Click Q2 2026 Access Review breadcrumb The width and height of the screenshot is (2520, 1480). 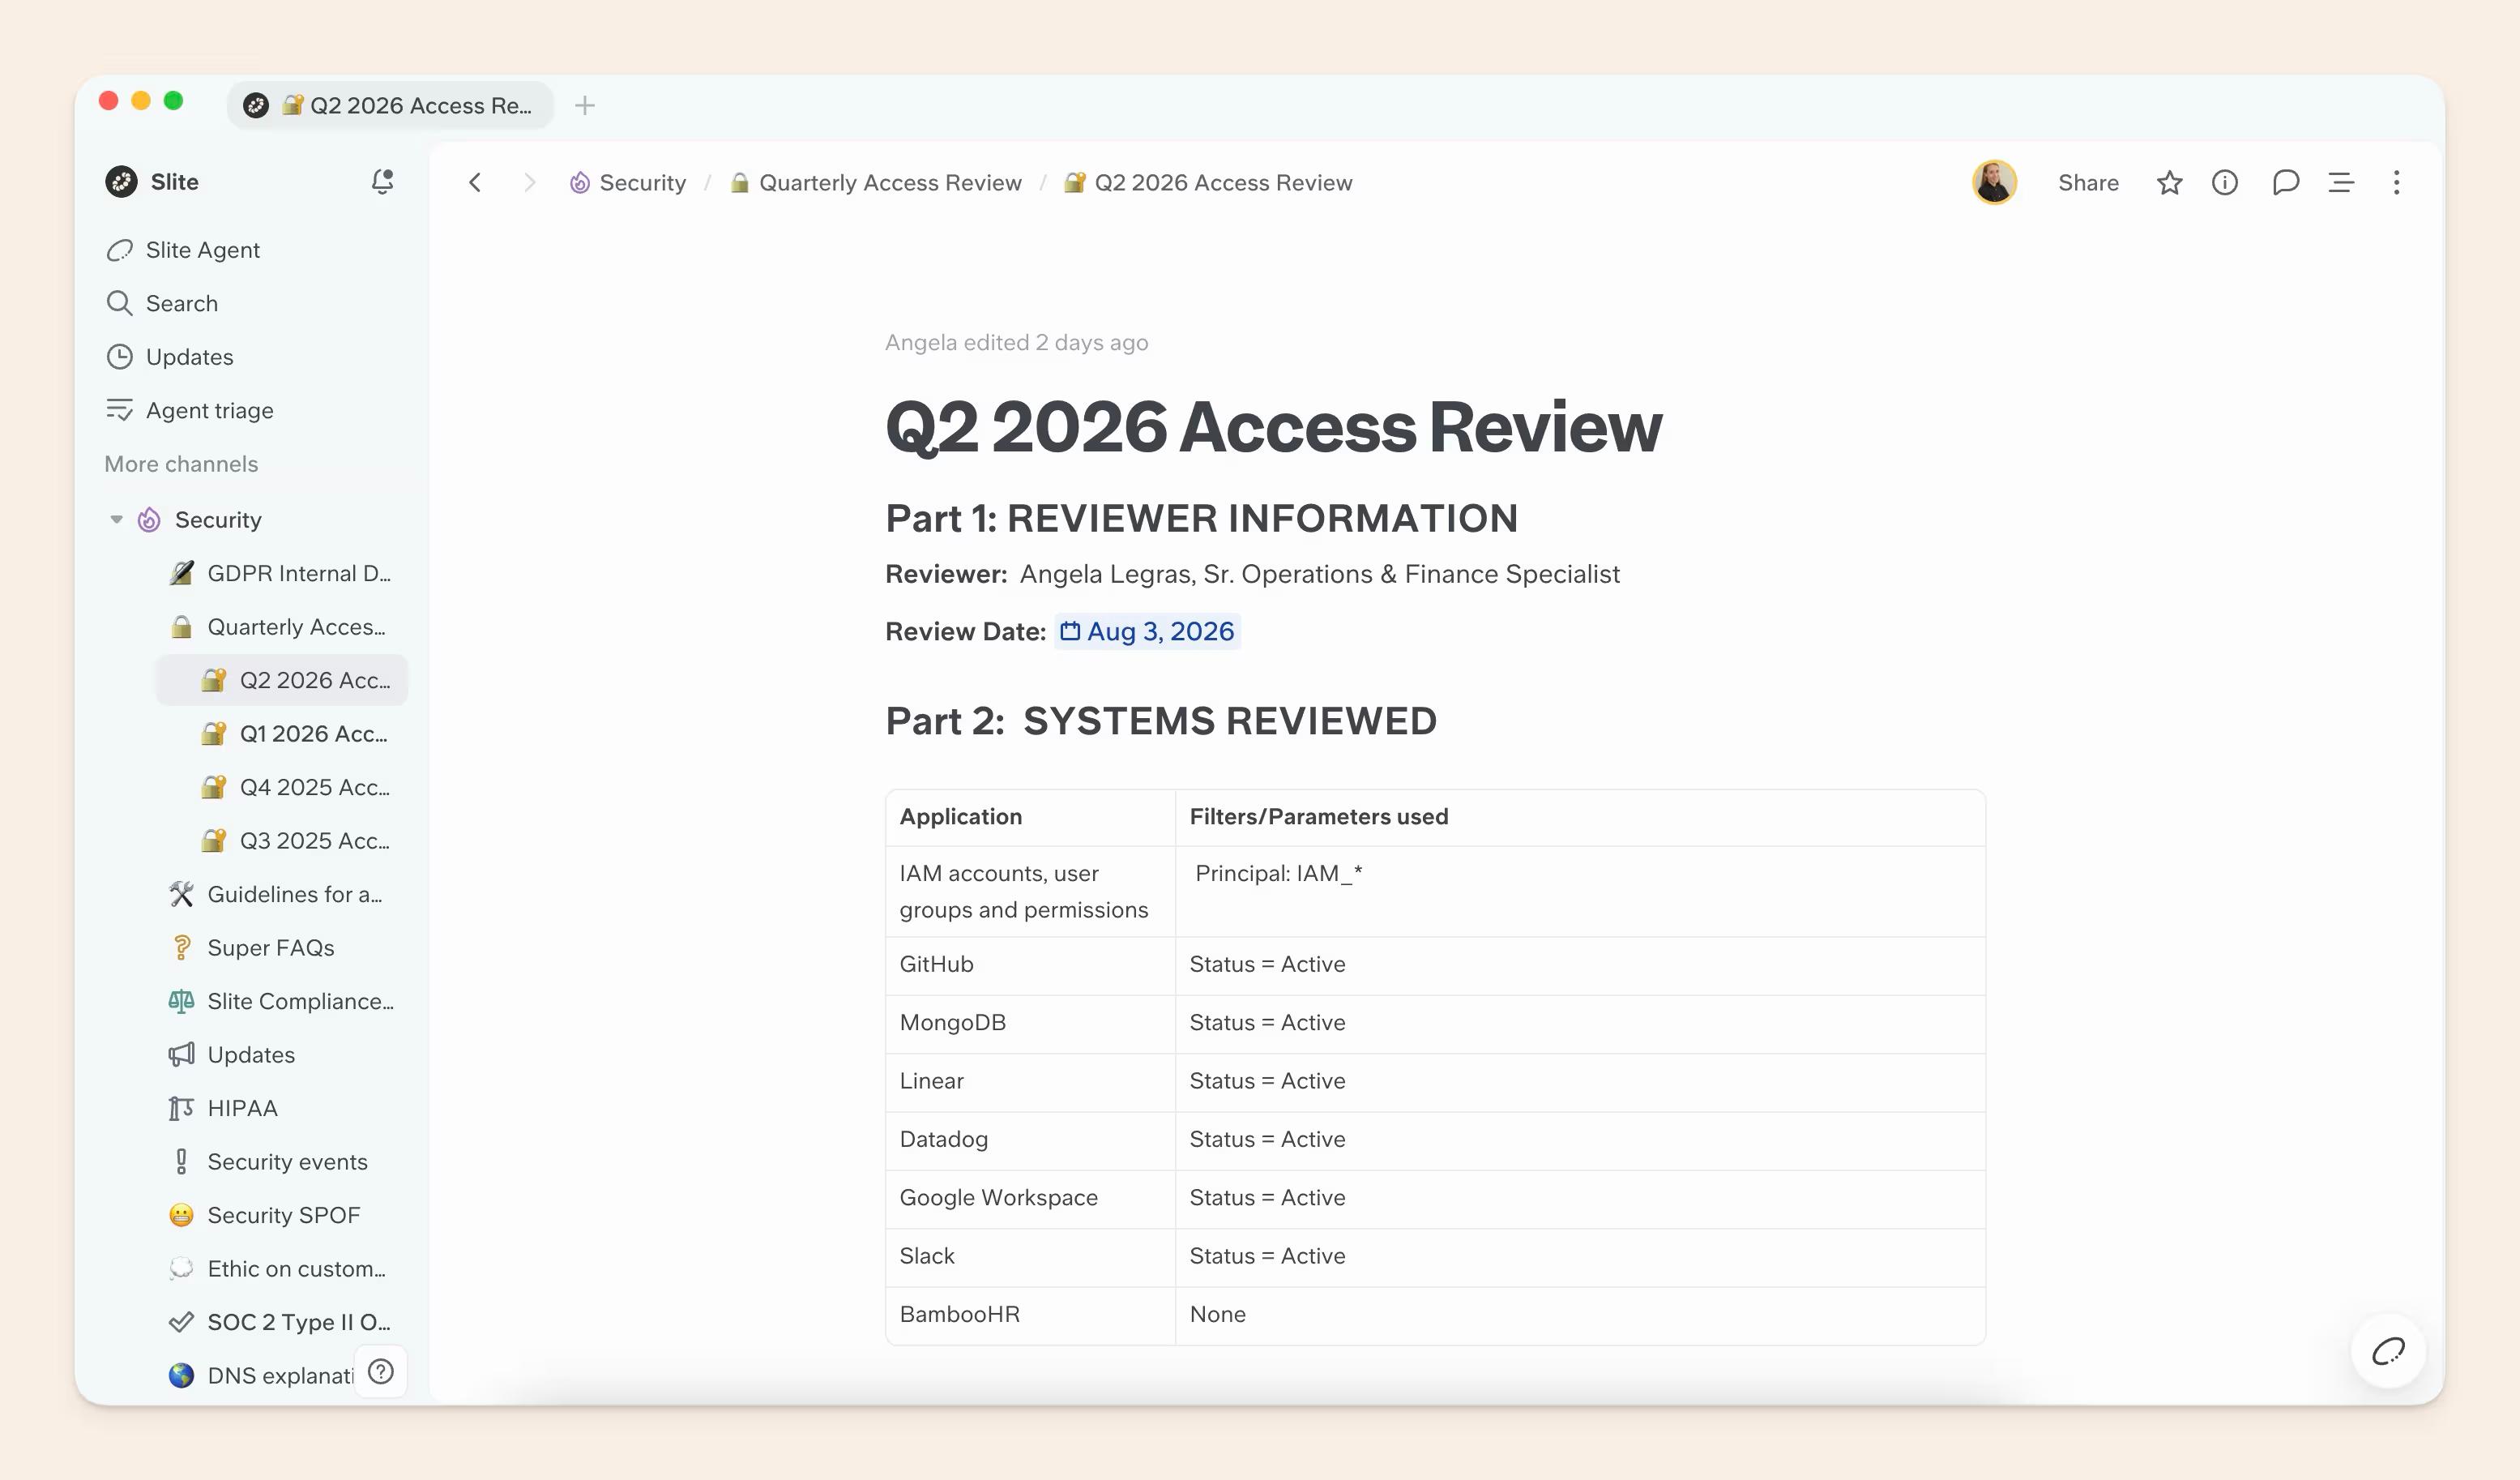tap(1208, 182)
